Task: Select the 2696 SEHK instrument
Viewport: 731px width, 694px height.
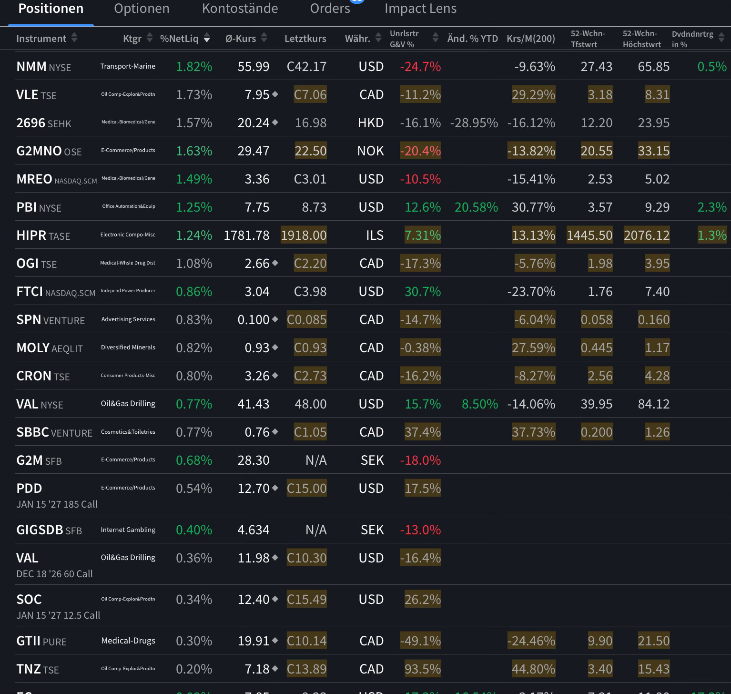Action: point(44,123)
